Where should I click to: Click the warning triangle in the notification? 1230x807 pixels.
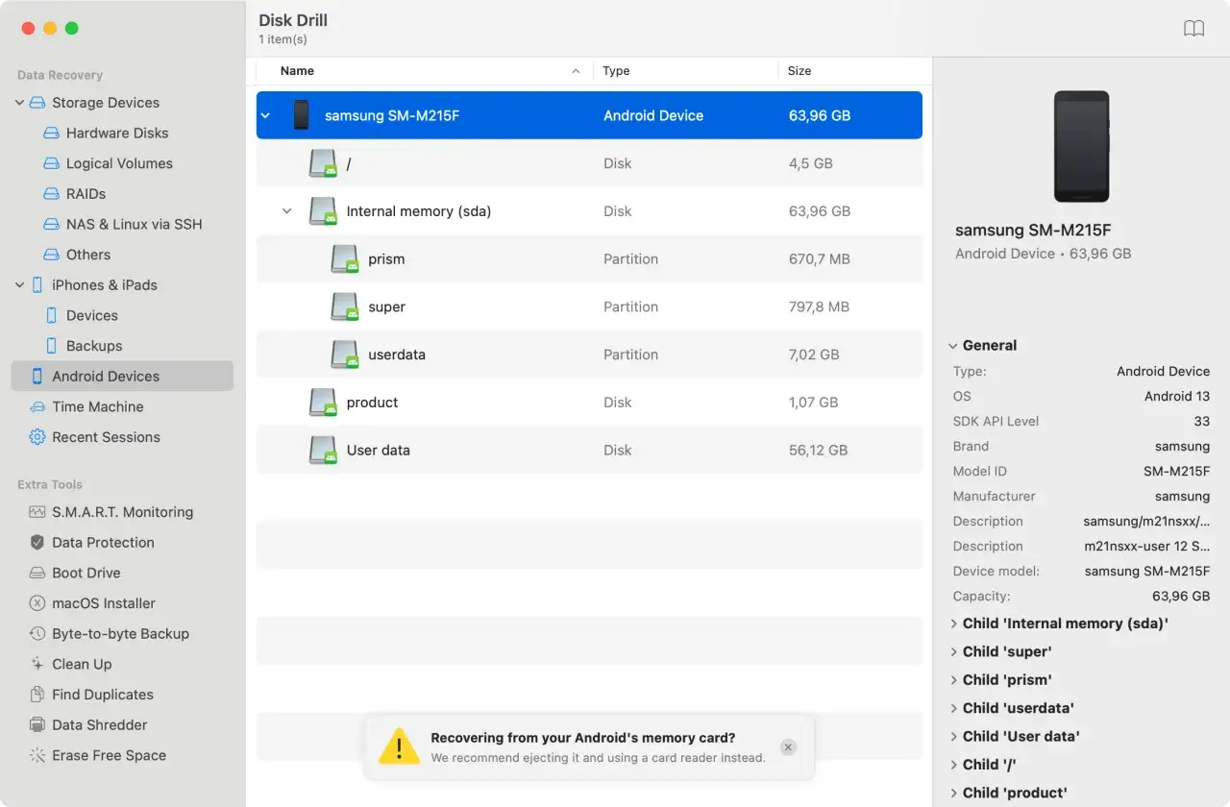click(399, 746)
